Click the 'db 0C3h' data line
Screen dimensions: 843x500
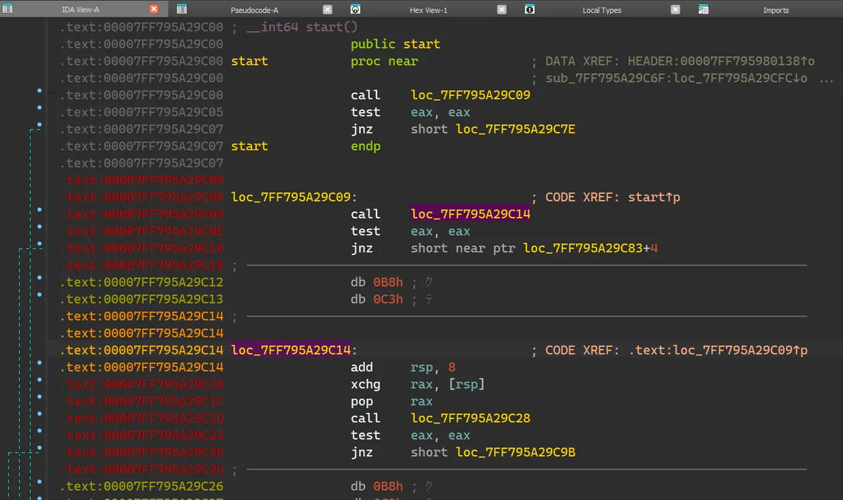coord(377,299)
